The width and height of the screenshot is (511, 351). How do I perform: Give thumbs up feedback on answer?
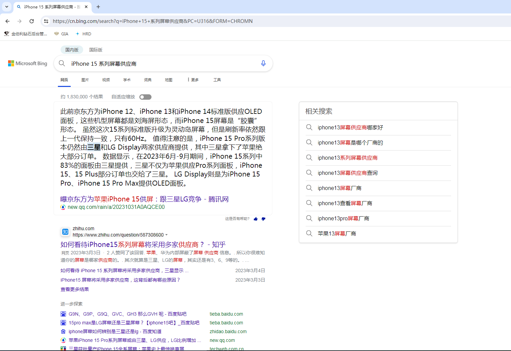pos(255,219)
